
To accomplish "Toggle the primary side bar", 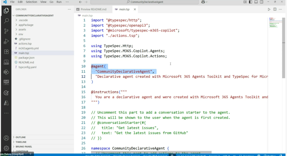I will click(250, 2).
